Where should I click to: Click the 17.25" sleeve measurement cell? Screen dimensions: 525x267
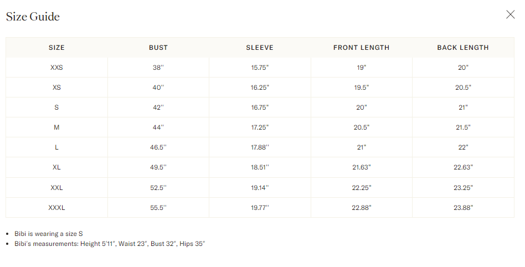260,127
